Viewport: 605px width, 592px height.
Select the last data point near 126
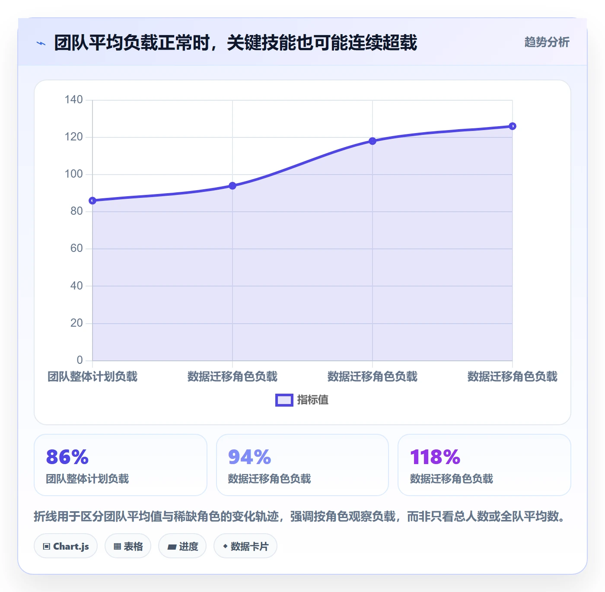513,126
